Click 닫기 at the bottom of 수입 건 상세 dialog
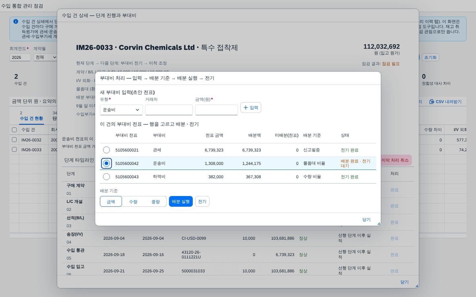Image resolution: width=476 pixels, height=297 pixels. pos(405,282)
